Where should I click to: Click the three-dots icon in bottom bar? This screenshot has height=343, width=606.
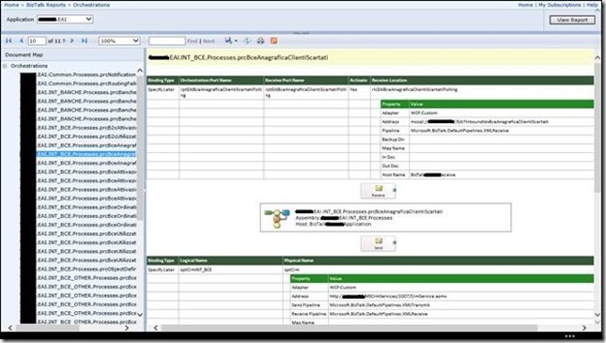coord(569,336)
